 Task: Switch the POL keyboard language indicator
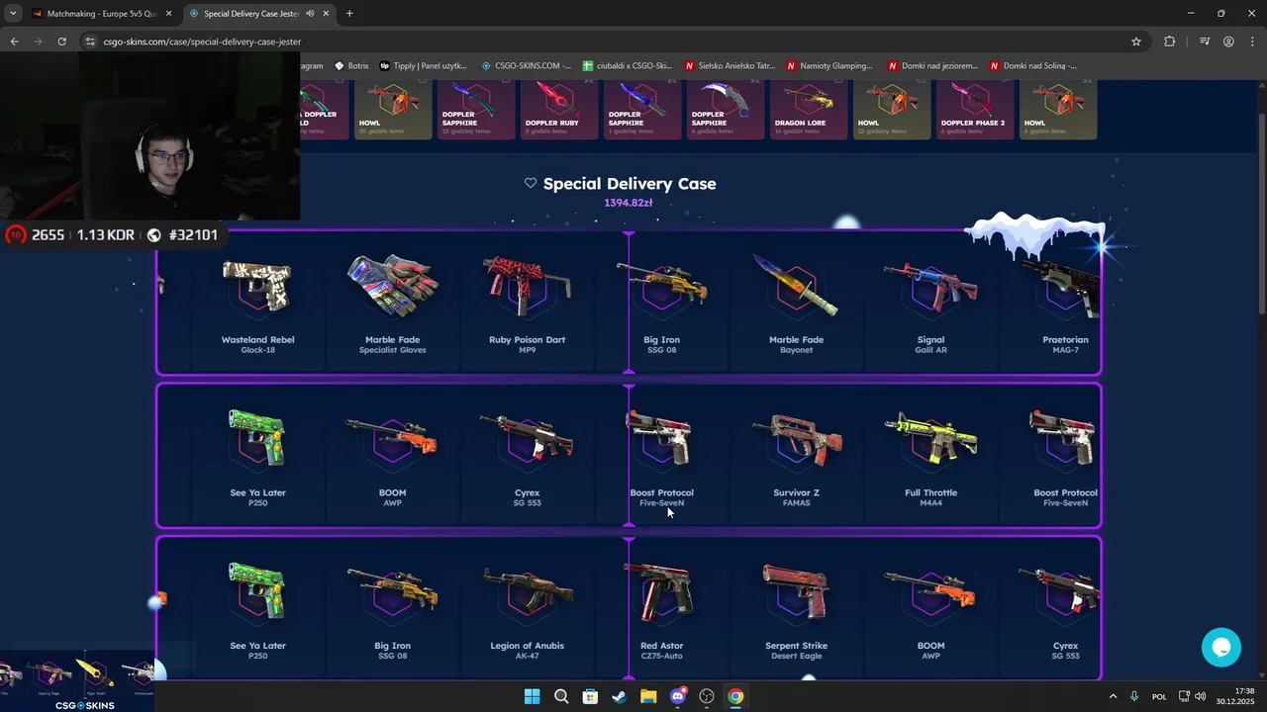(1159, 696)
